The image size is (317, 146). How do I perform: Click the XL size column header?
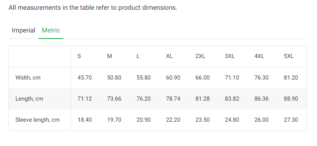tap(169, 56)
